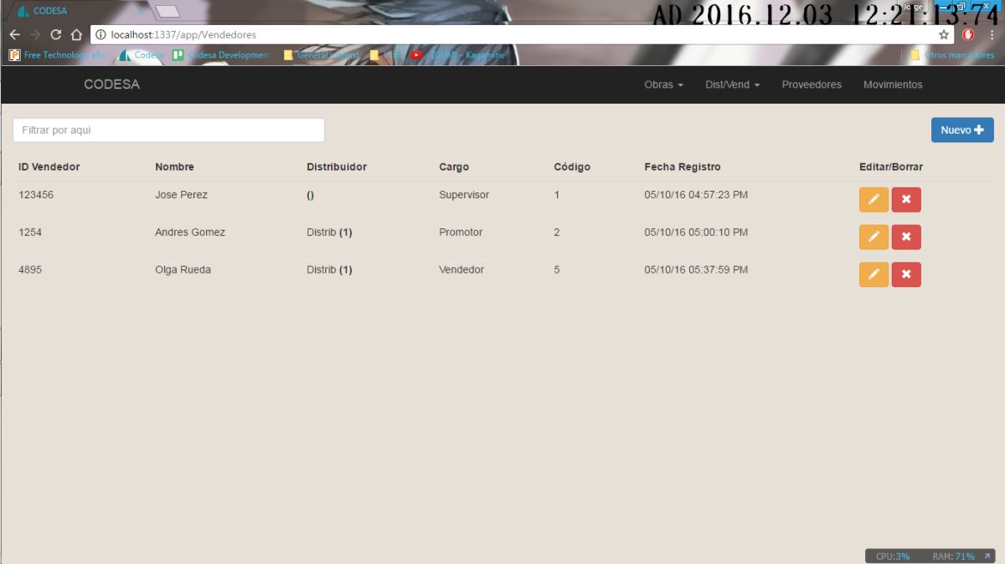The image size is (1005, 564).
Task: Click the Distribuidor column header
Action: pos(337,167)
